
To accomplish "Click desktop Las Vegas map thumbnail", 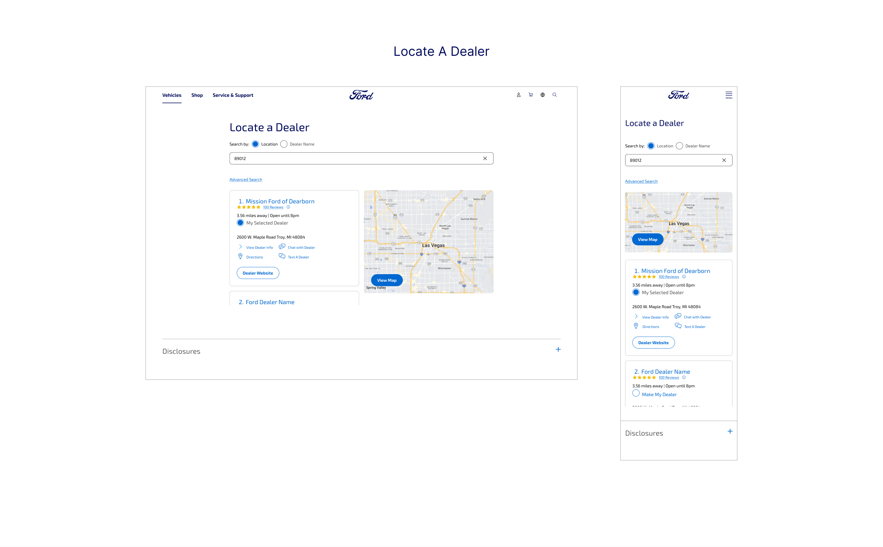I will [428, 241].
